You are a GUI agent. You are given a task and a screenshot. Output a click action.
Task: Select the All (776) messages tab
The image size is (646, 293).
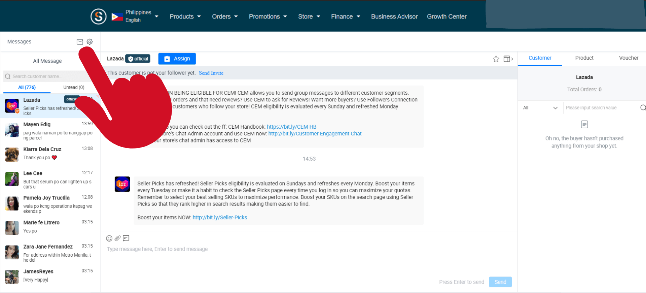point(27,87)
